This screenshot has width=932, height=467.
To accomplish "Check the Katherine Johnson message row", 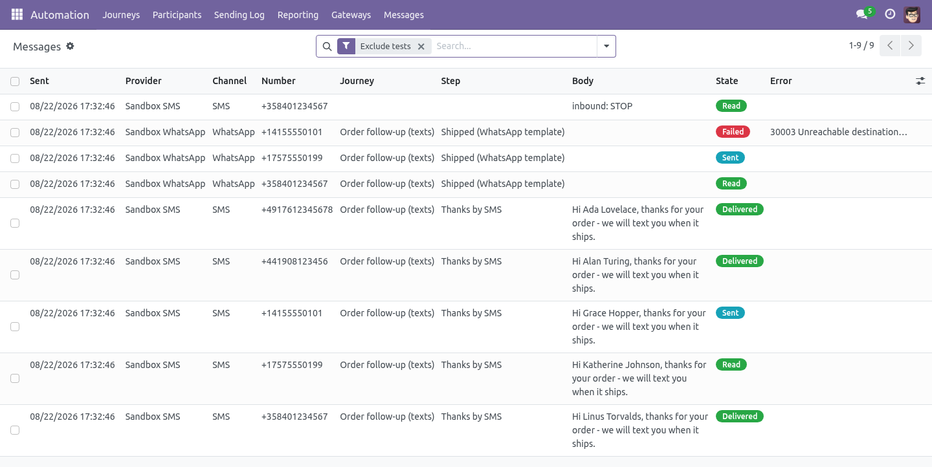I will 15,378.
